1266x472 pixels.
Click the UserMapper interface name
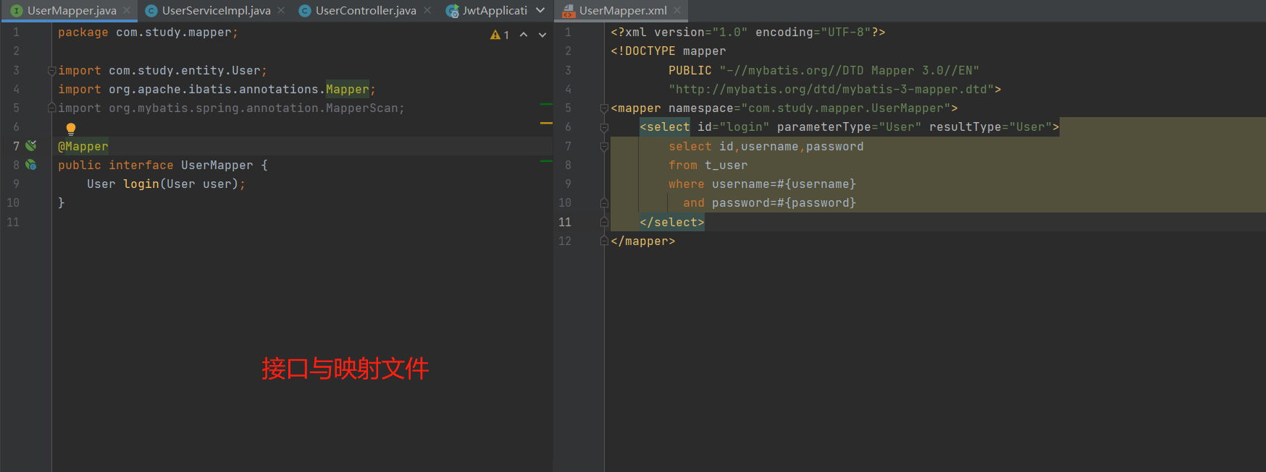[x=217, y=165]
